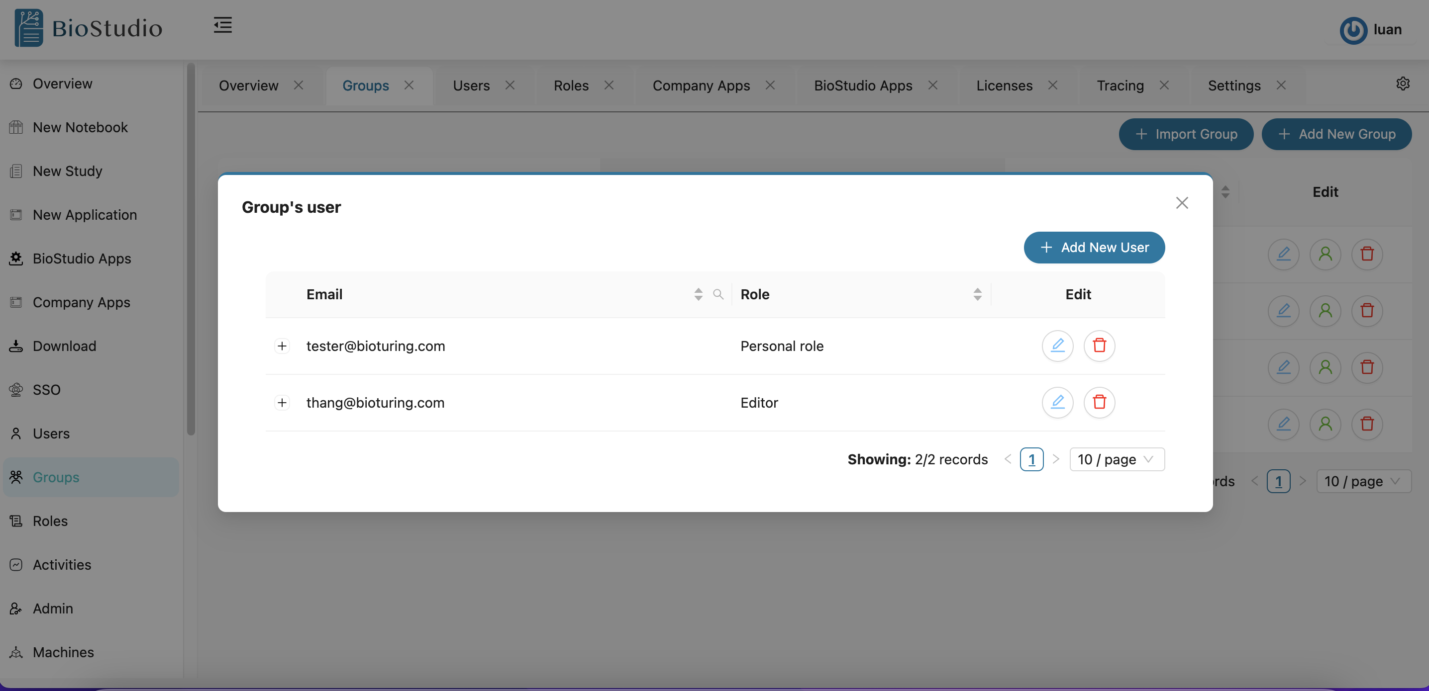The height and width of the screenshot is (691, 1429).
Task: Open Download in the sidebar
Action: pos(91,346)
